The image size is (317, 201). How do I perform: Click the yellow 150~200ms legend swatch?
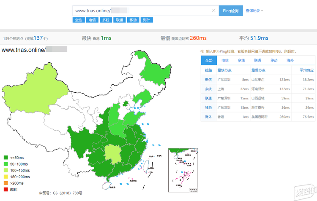point(5,177)
